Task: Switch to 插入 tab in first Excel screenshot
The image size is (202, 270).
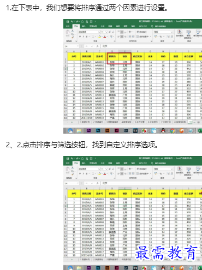Action: click(84, 26)
